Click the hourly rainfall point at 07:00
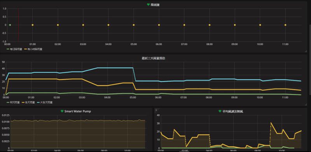The image size is (311, 152). click(x=184, y=25)
